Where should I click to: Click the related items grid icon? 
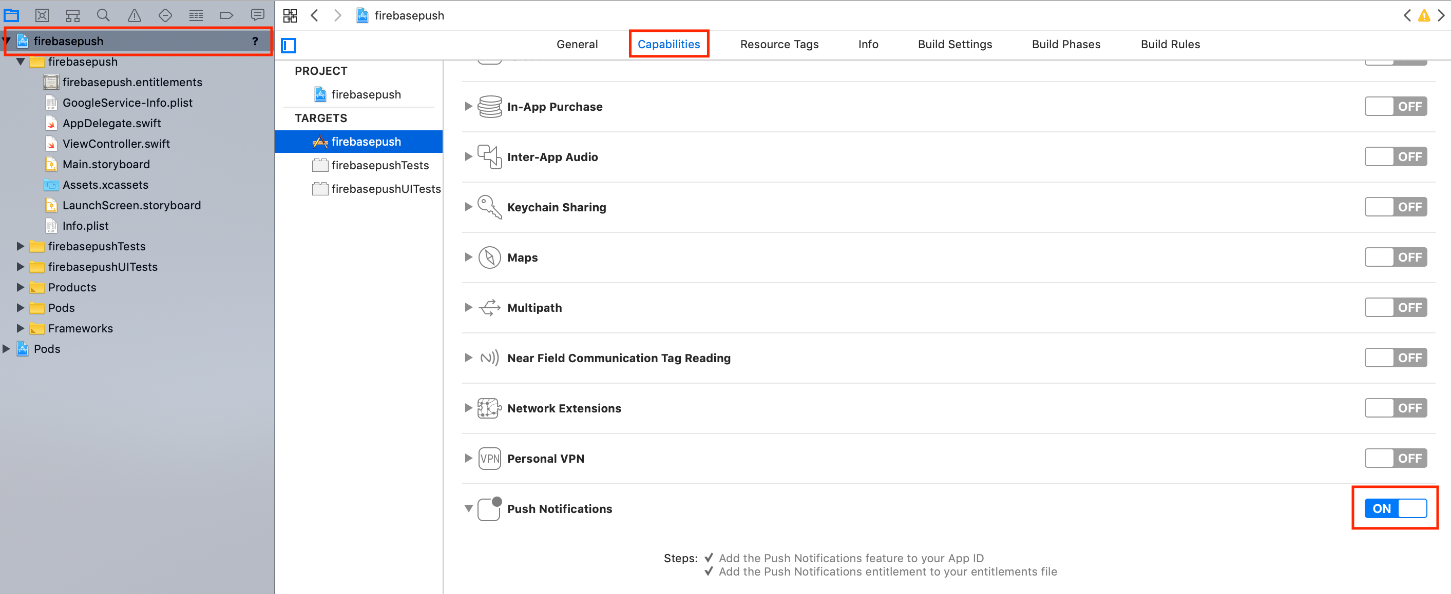click(x=290, y=16)
